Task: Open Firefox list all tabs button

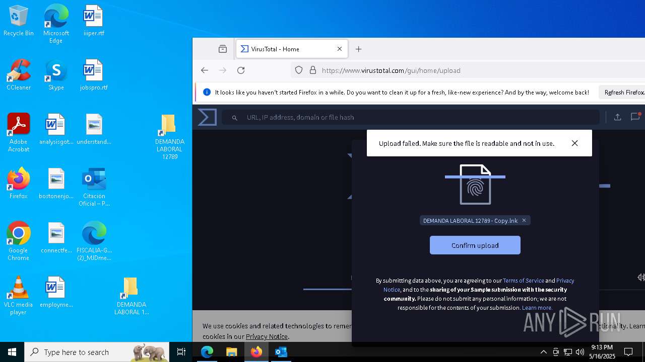Action: tap(223, 49)
